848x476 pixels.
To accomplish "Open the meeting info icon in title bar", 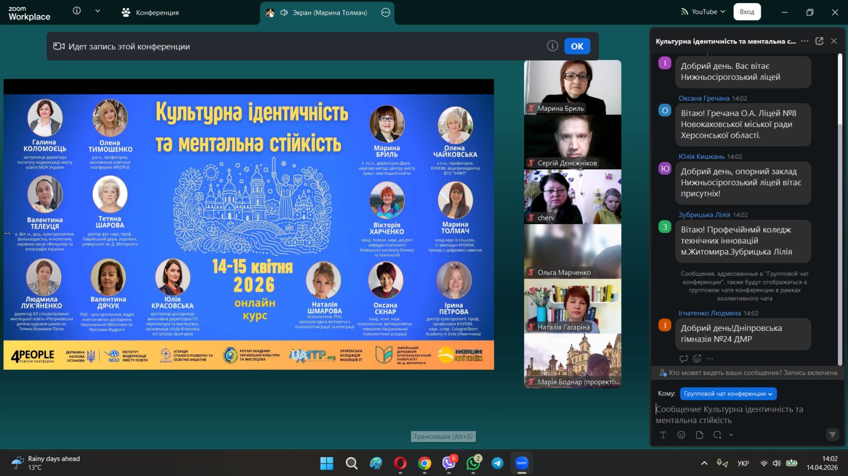I will 77,11.
